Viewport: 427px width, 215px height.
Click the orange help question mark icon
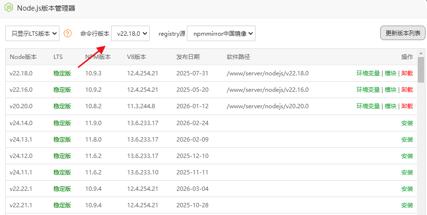(68, 34)
